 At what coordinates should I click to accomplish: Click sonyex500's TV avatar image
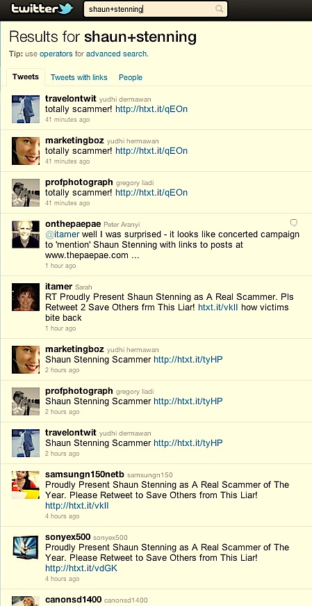[26, 548]
